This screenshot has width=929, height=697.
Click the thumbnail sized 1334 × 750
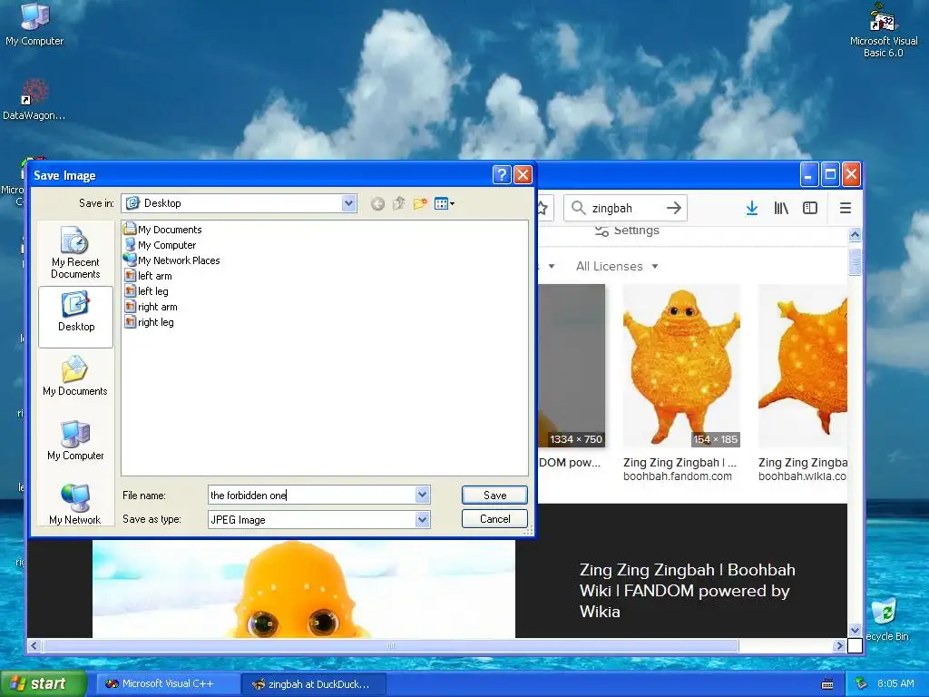(x=572, y=366)
